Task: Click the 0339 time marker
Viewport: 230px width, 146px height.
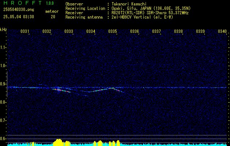Action: point(200,31)
